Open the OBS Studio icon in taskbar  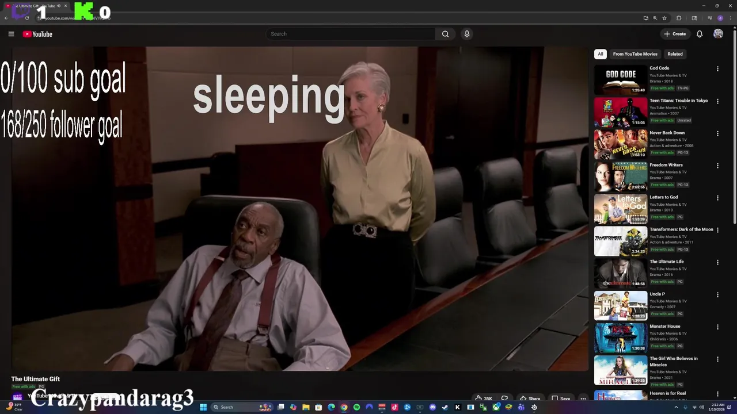coord(534,407)
